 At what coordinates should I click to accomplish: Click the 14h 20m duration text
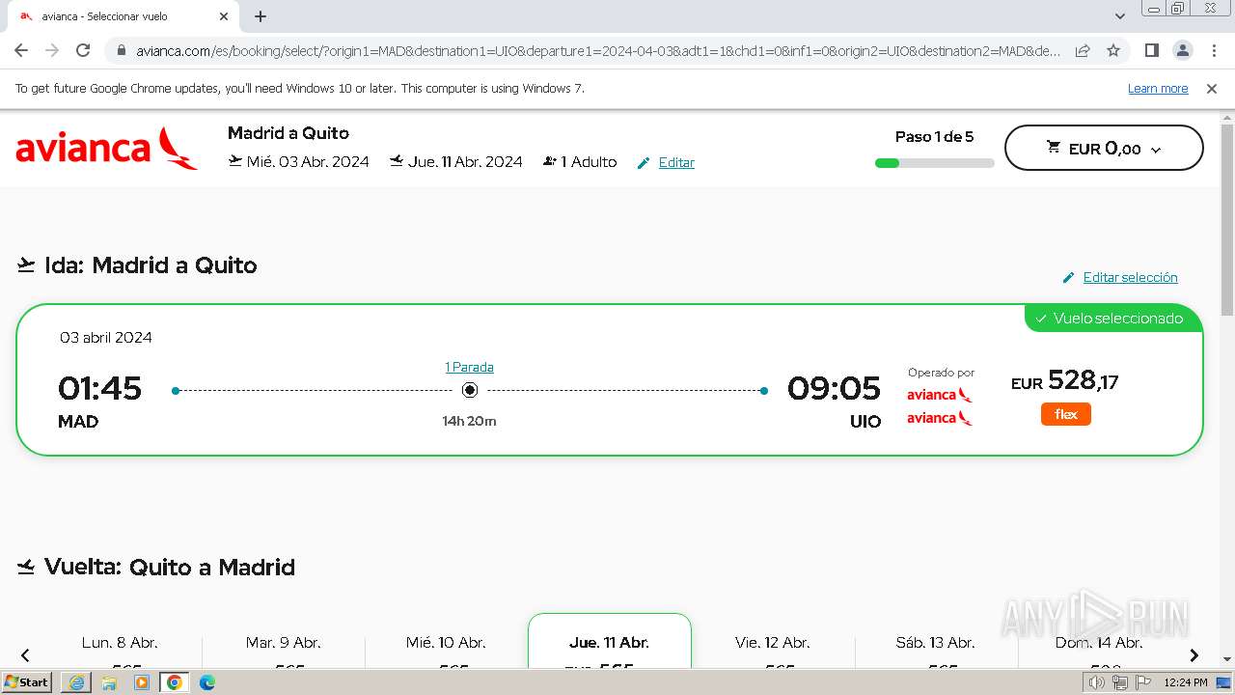[469, 422]
